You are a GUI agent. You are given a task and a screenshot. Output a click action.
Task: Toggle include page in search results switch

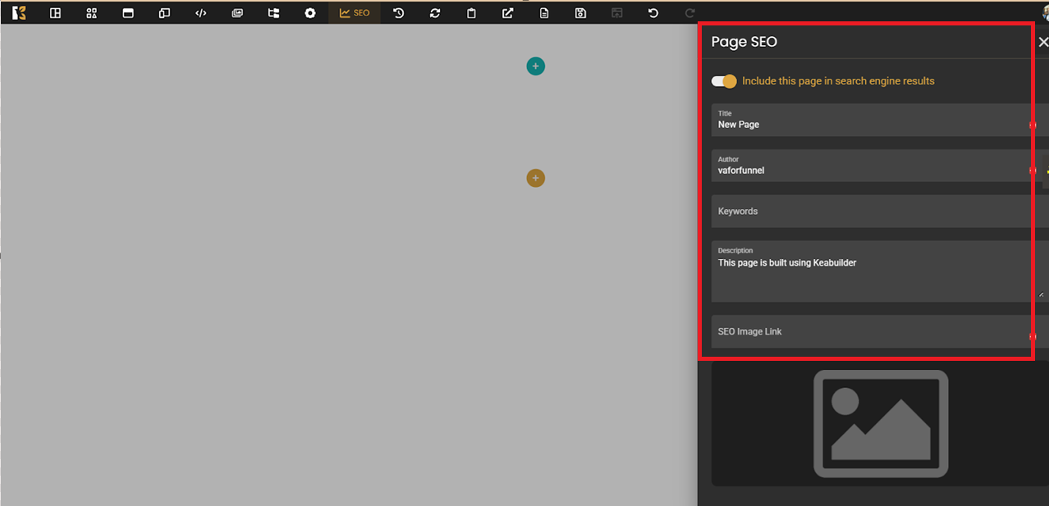(x=724, y=81)
